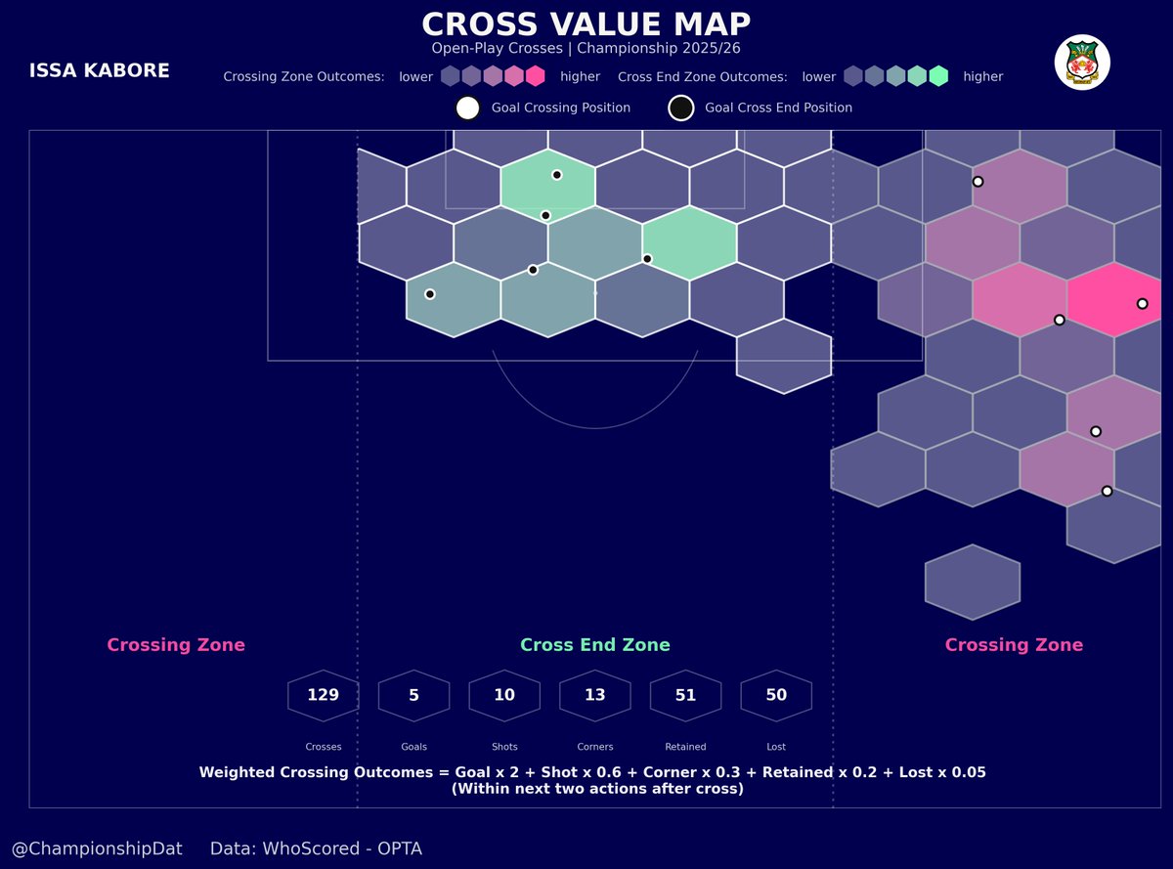
Task: Click the "CROSS VALUE MAP" title
Action: point(586,24)
